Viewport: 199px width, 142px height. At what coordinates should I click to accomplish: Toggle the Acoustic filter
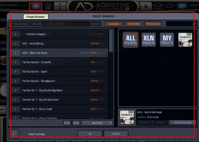[x=114, y=24]
